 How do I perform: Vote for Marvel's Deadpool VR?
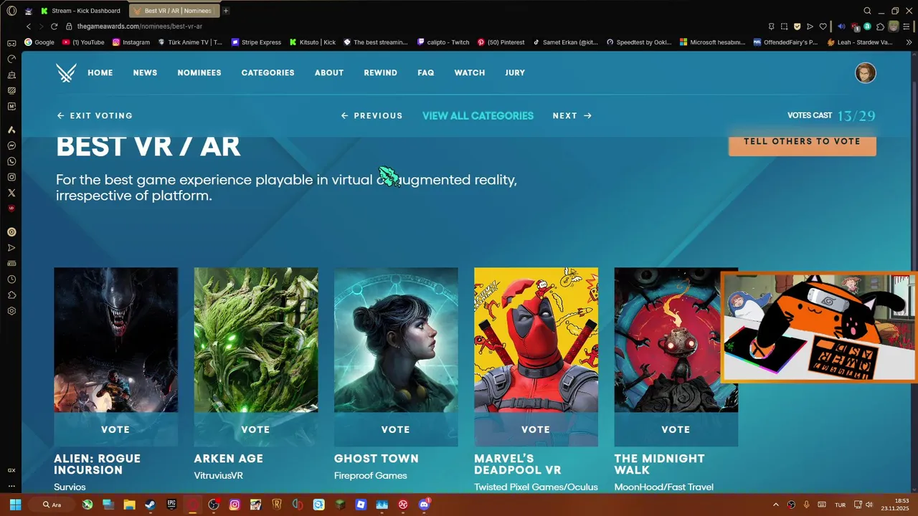click(x=536, y=429)
